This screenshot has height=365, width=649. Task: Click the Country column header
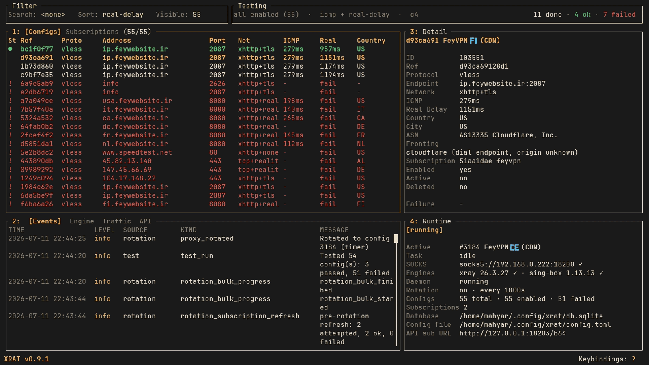click(371, 41)
